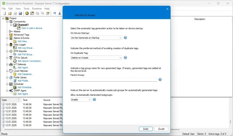Click the New Project toolbar icon
Screen dimensions: 233x136
(x=5, y=14)
